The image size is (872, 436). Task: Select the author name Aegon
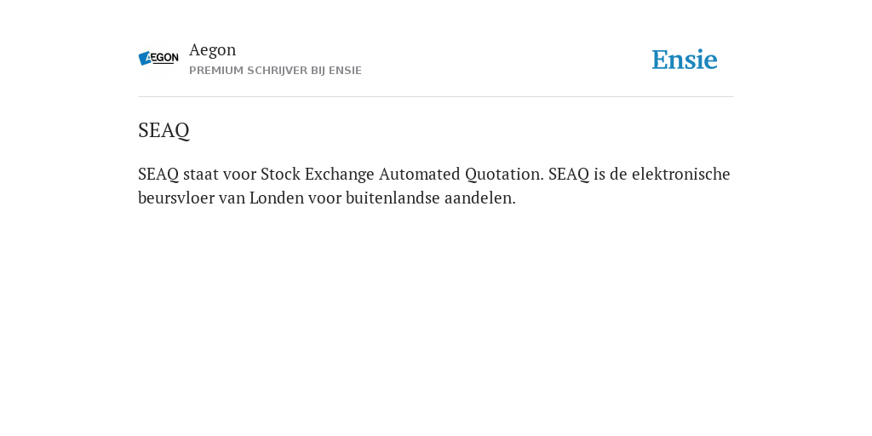[212, 50]
